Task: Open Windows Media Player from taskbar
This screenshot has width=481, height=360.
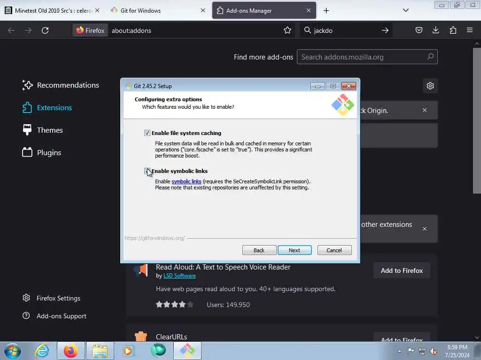Action: coord(128,351)
